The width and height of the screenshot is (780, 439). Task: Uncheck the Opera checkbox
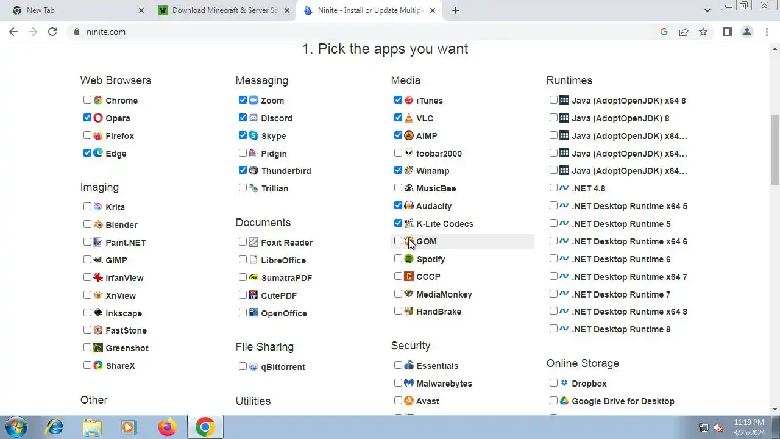tap(88, 118)
